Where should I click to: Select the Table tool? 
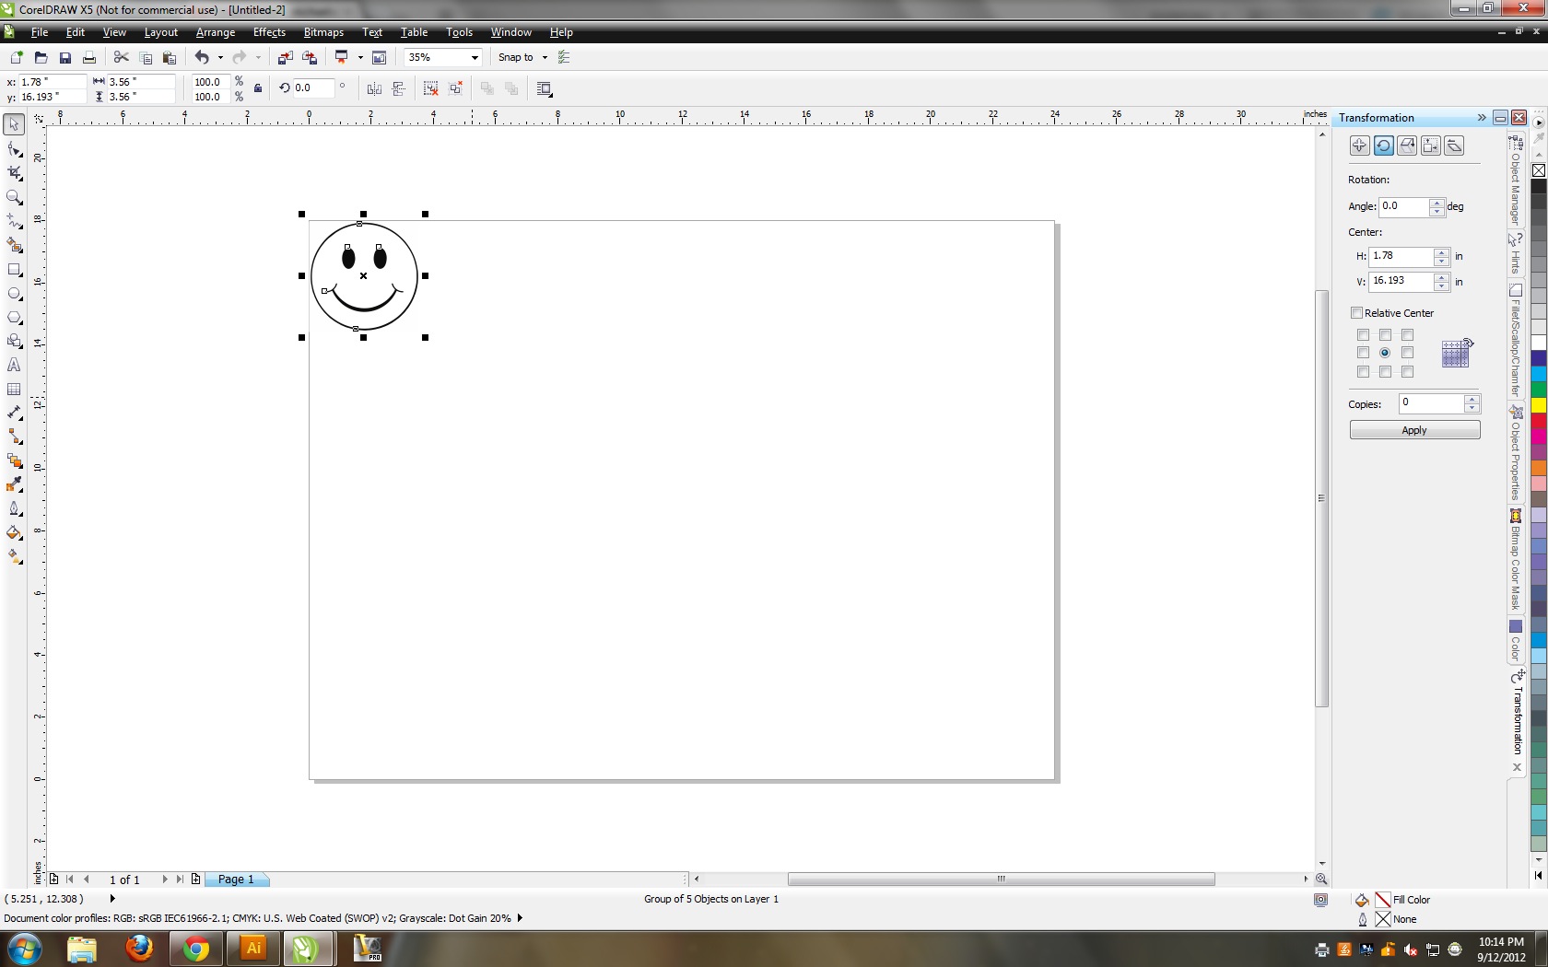point(14,390)
